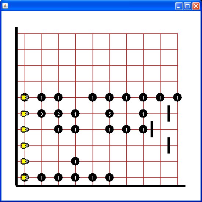202x202 pixels.
Task: Click the beeper directly right of the 2 beeper
Action: (x=75, y=113)
